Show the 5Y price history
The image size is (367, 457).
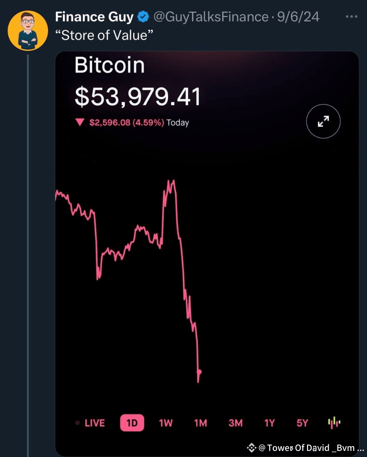point(302,423)
